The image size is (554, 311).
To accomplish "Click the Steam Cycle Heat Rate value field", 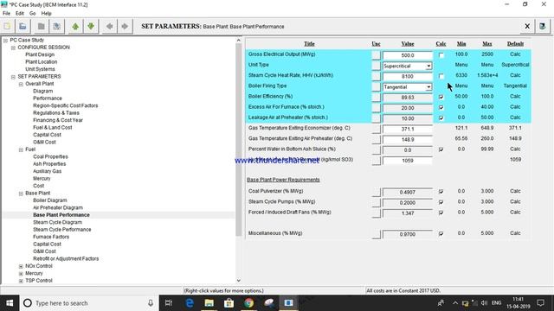I will point(408,76).
